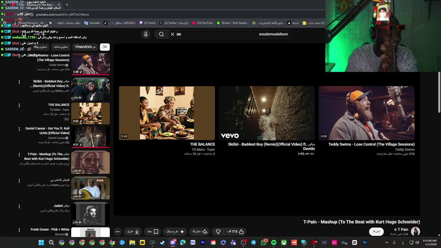Viewport: 441px width, 248px height.
Task: Save the video with the bookmark button
Action: [x=153, y=231]
